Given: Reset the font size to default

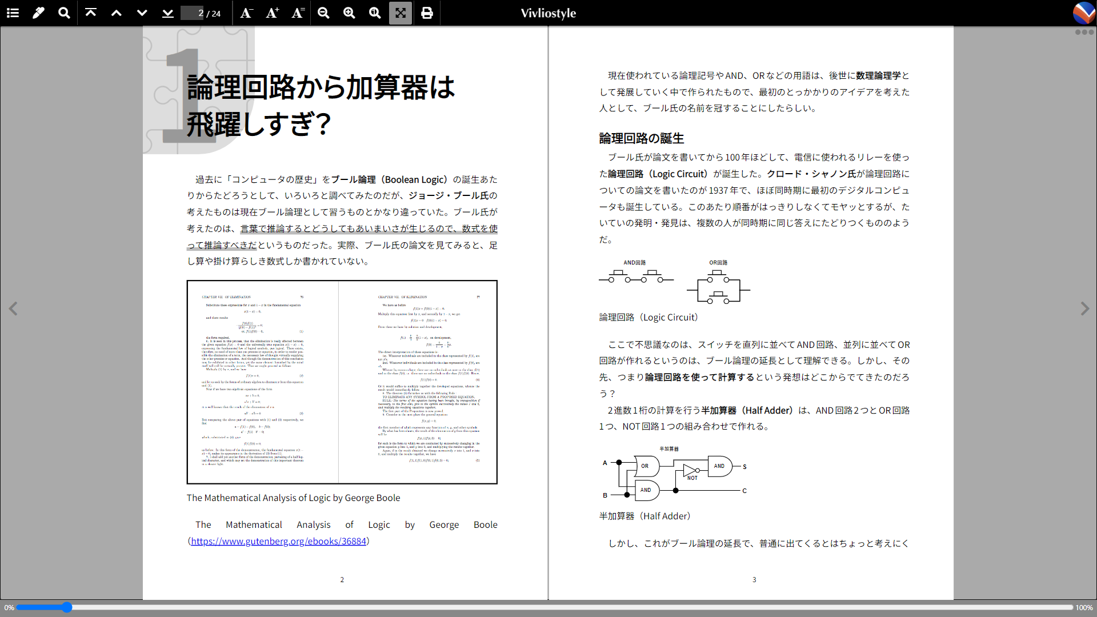Looking at the screenshot, I should coord(297,13).
